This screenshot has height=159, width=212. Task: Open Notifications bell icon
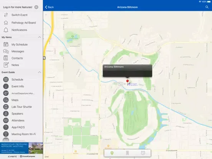(6, 30)
